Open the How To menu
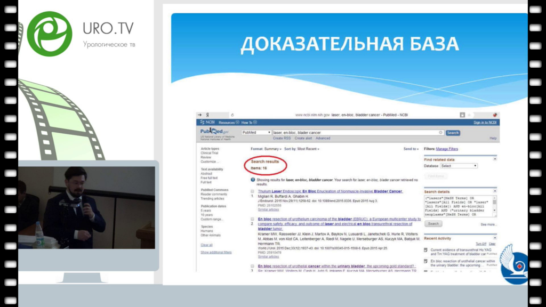The width and height of the screenshot is (546, 307). click(248, 123)
